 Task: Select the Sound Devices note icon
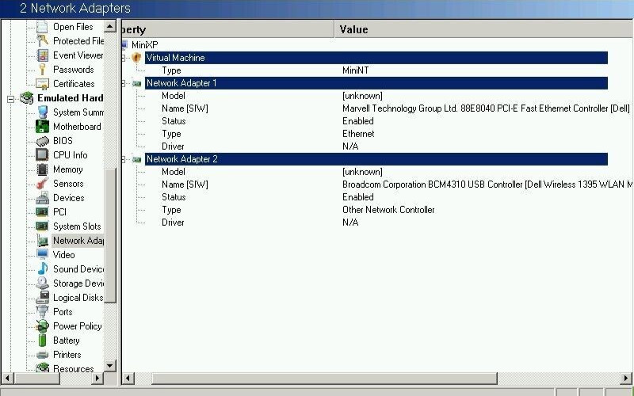pos(42,269)
